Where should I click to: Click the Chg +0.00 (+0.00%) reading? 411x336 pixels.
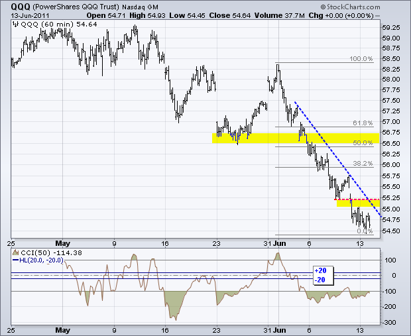[341, 15]
